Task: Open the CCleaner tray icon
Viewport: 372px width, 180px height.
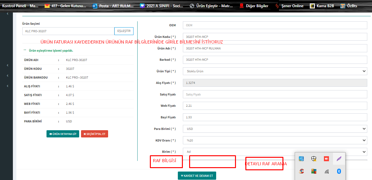Action: [301, 171]
